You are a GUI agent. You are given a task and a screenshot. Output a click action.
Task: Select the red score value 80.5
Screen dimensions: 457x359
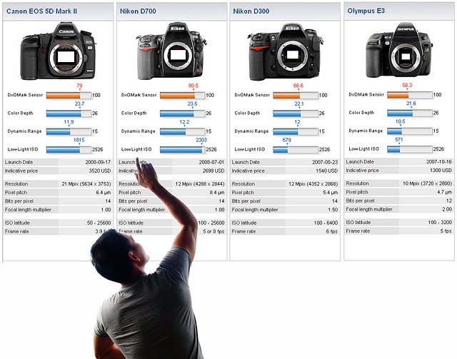193,86
